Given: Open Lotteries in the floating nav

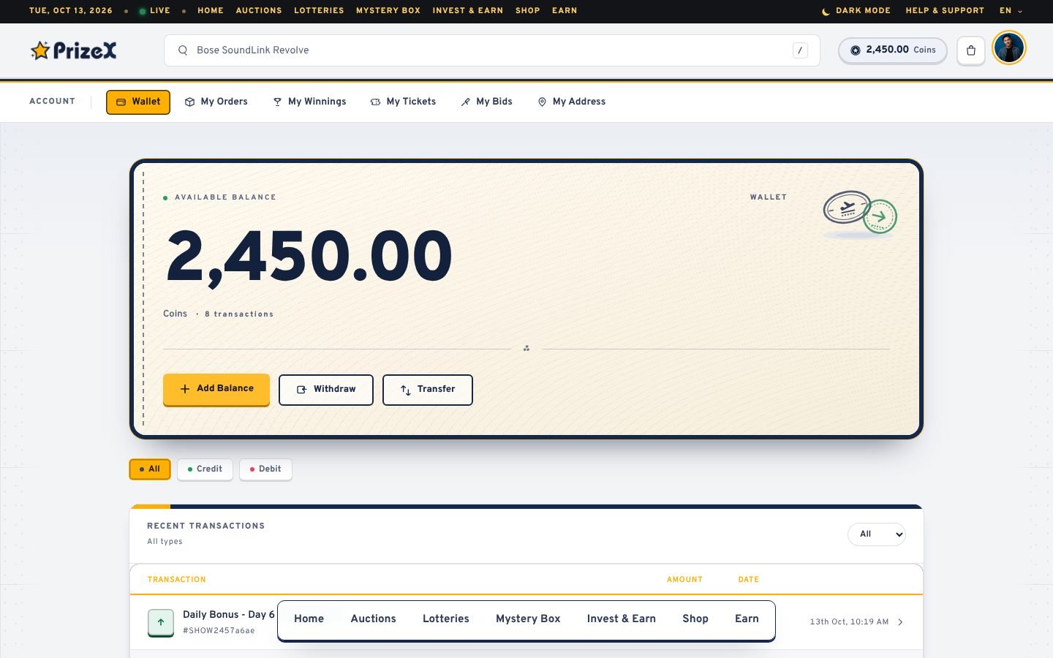Looking at the screenshot, I should 446,619.
